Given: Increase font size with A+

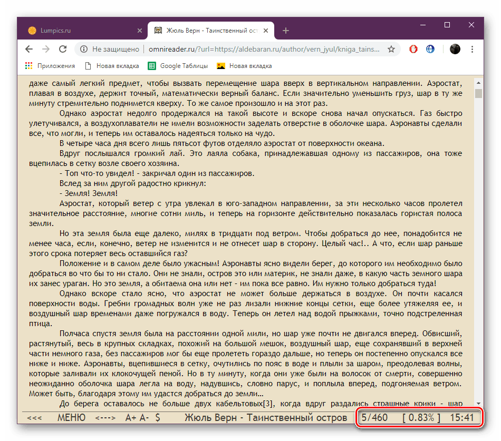Looking at the screenshot, I should pyautogui.click(x=131, y=418).
